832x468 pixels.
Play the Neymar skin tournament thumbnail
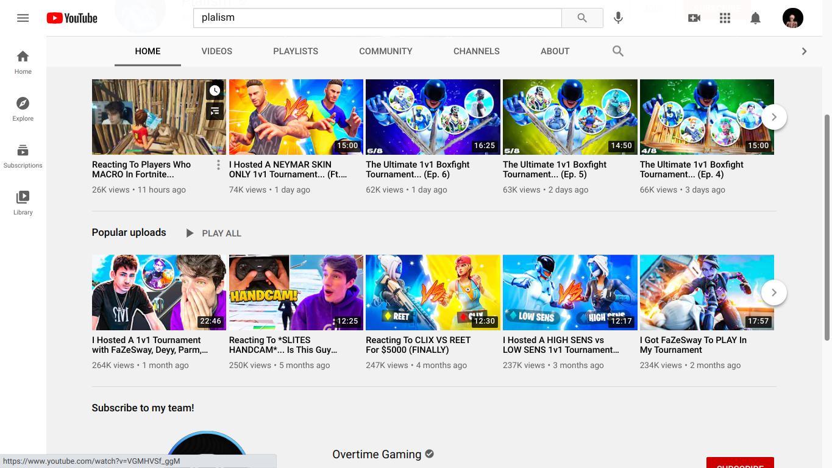pyautogui.click(x=296, y=117)
